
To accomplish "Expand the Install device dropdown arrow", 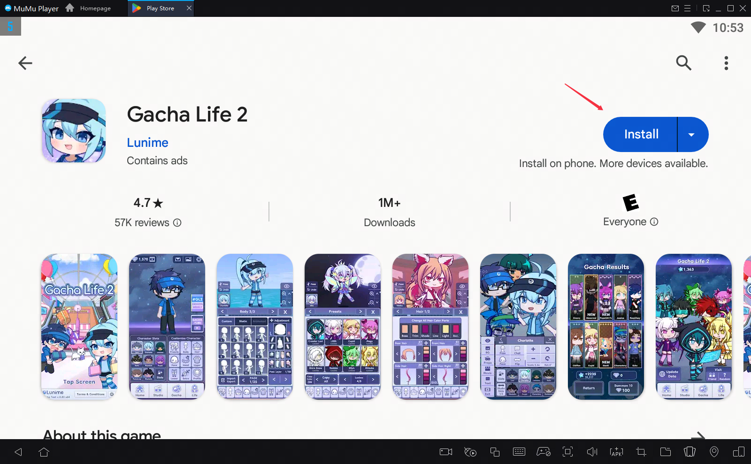I will pos(693,134).
